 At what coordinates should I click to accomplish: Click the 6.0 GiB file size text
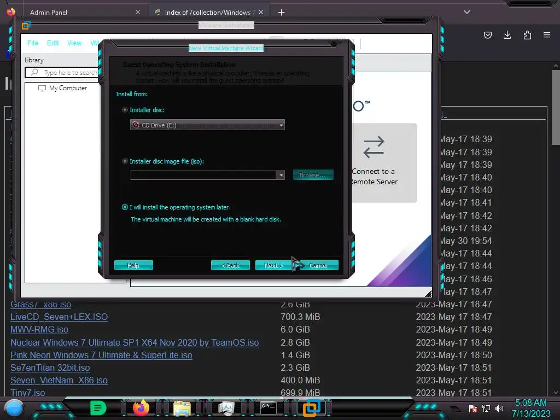(295, 329)
